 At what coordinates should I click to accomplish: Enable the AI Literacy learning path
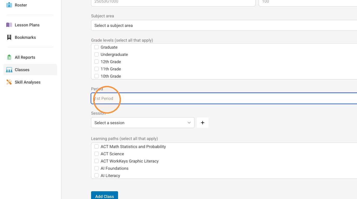click(97, 175)
